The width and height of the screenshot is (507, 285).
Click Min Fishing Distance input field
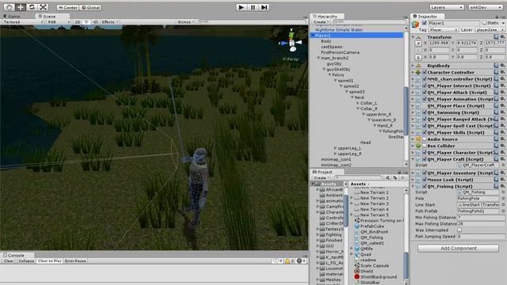click(x=481, y=218)
